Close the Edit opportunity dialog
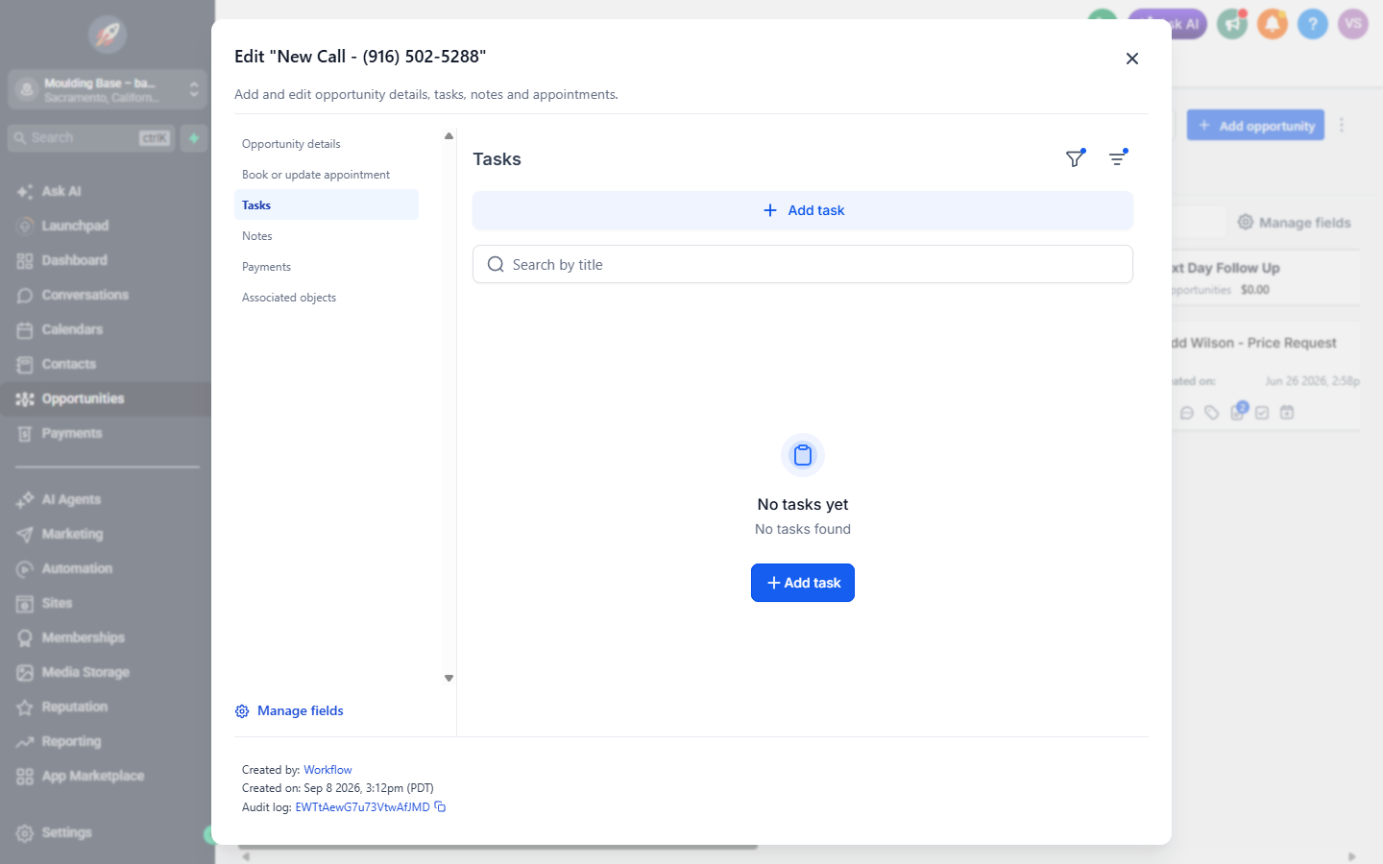1383x864 pixels. pyautogui.click(x=1132, y=59)
